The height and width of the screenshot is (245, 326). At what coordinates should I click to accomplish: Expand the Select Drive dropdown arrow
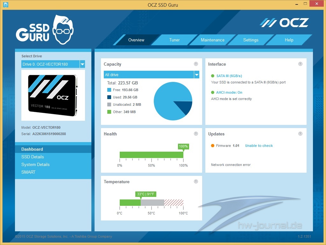(82, 64)
